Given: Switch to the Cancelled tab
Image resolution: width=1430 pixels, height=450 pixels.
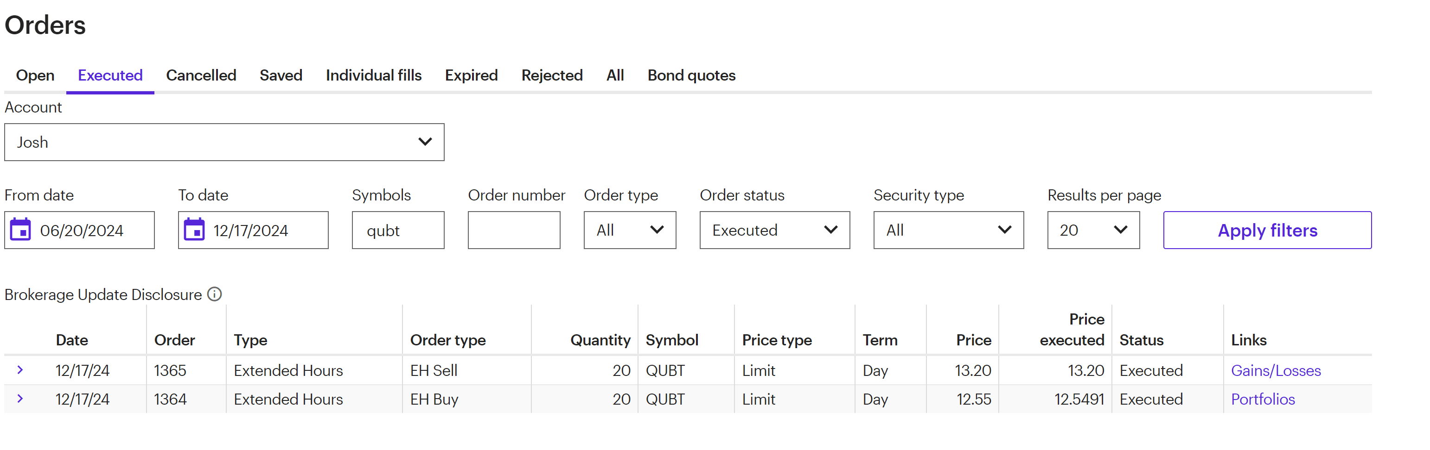Looking at the screenshot, I should [201, 75].
